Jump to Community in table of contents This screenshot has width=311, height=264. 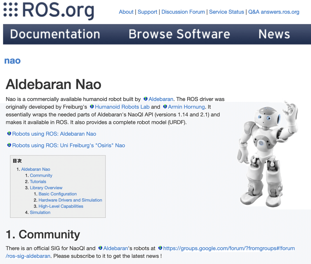click(41, 175)
